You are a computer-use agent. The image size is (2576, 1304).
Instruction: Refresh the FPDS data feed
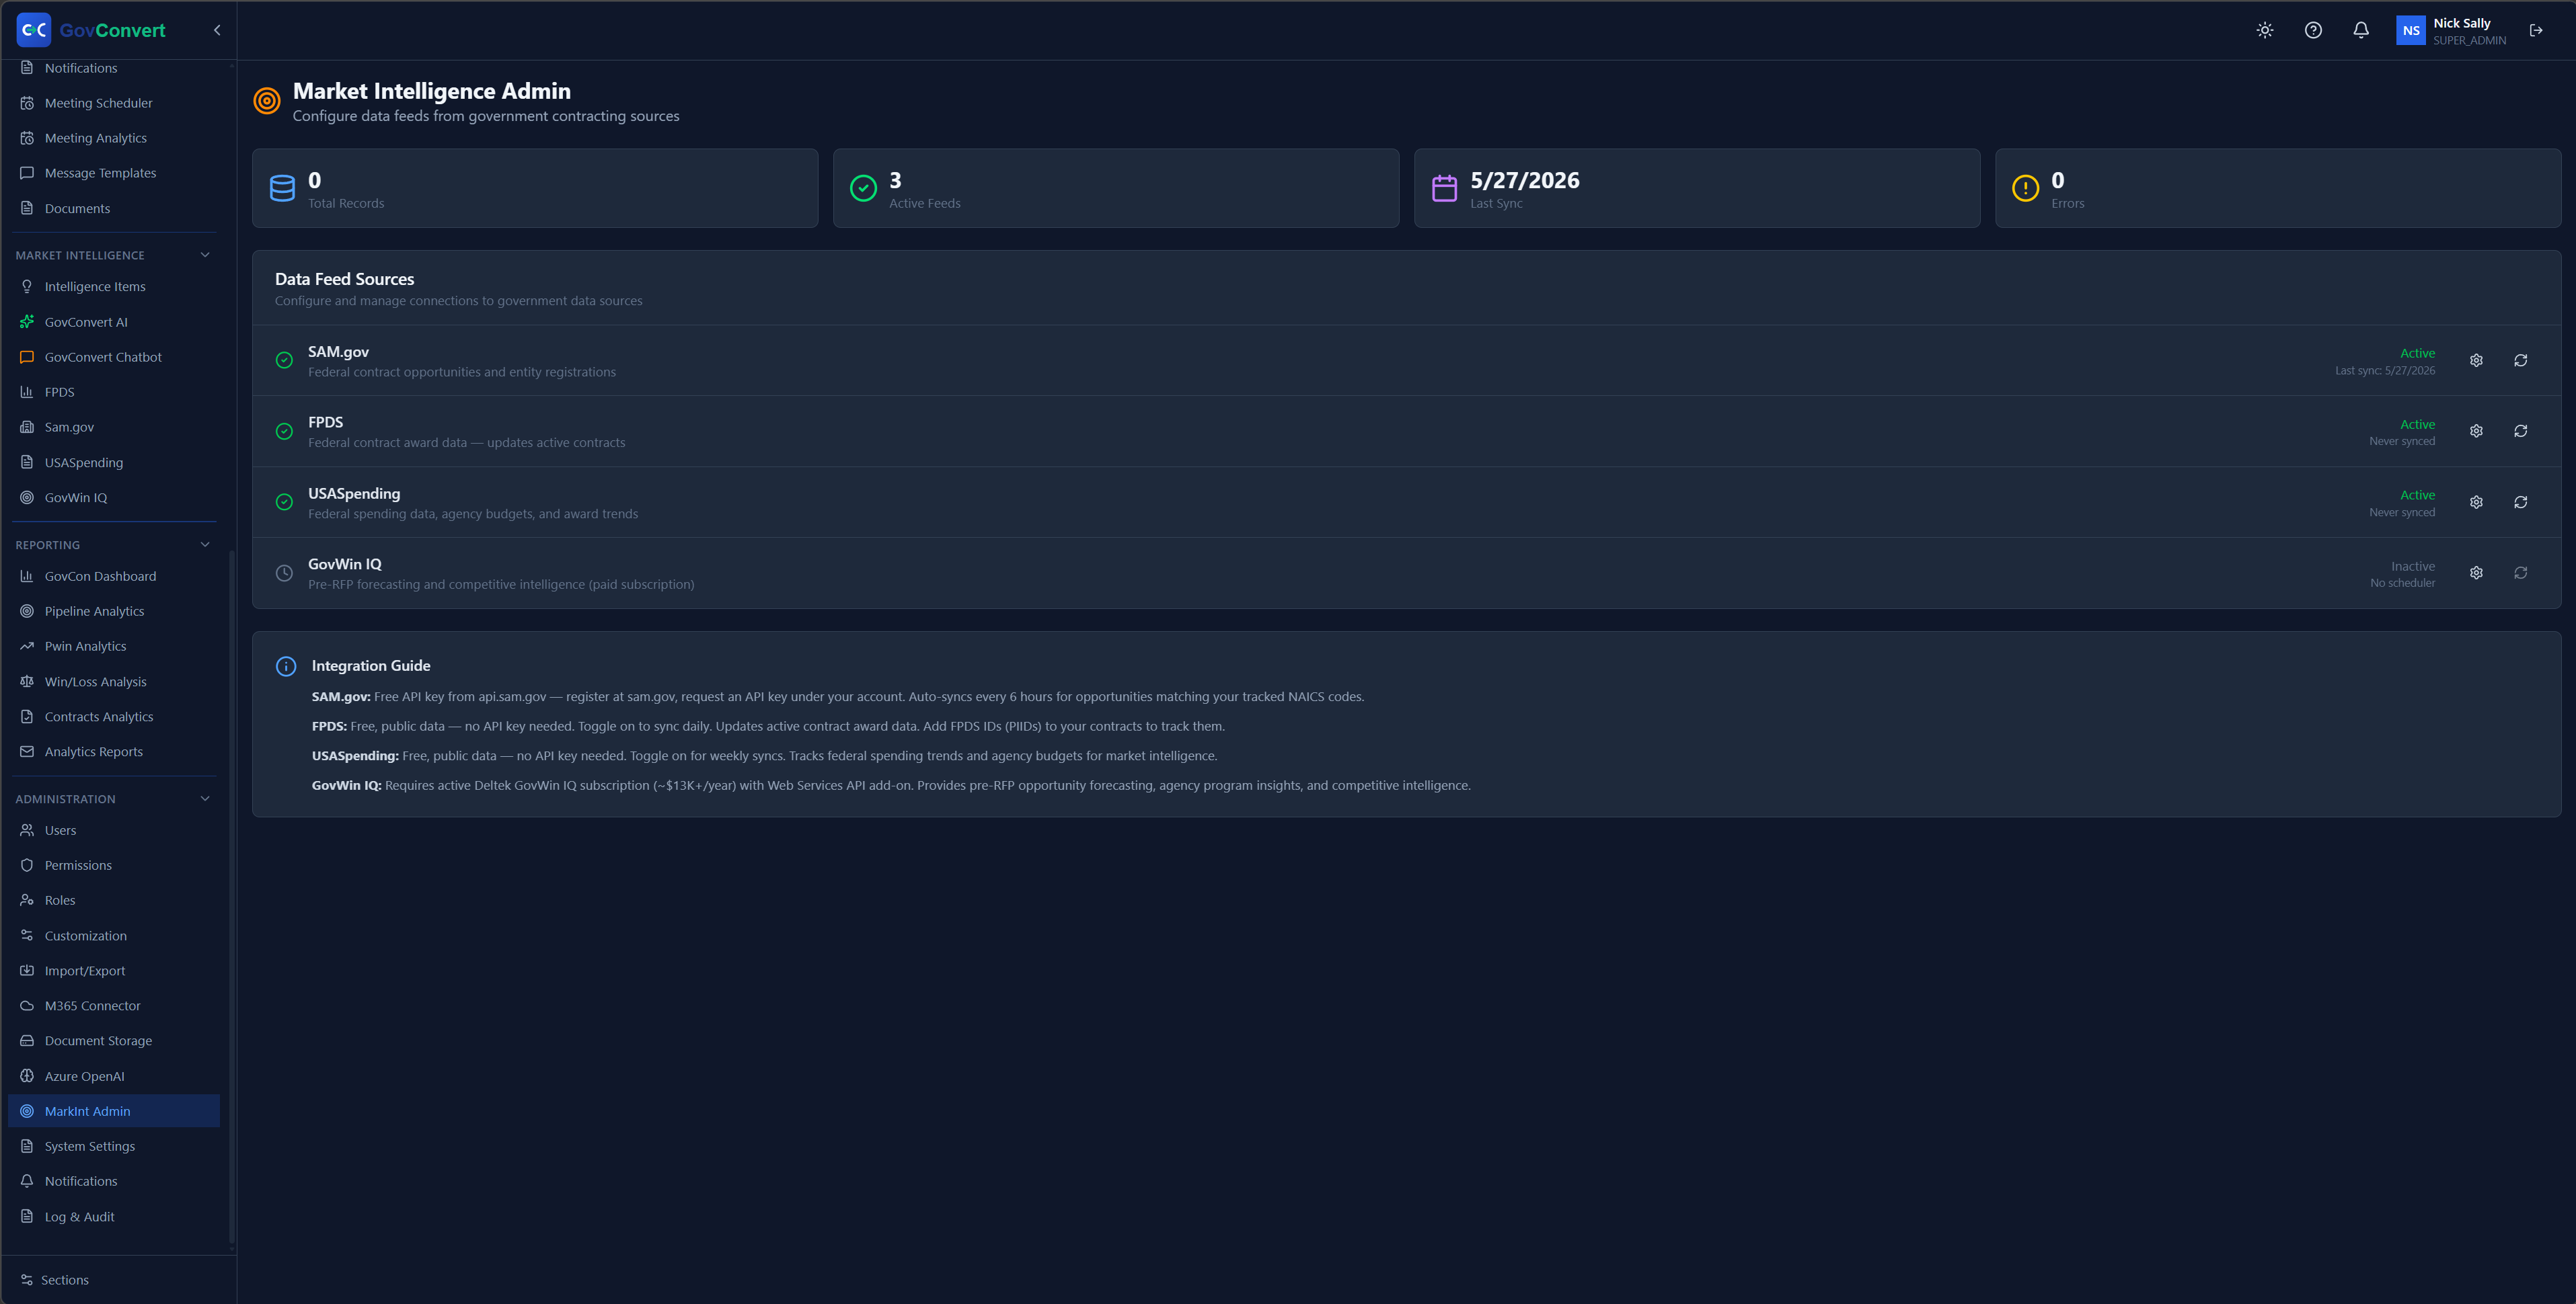tap(2520, 432)
